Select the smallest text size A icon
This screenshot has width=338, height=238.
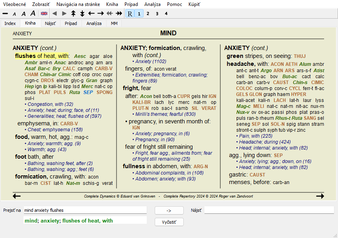pyautogui.click(x=14, y=14)
